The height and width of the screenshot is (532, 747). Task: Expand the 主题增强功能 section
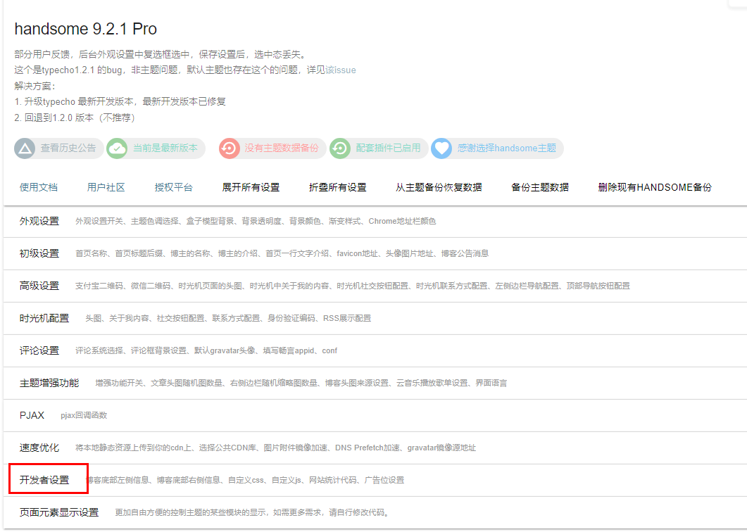tap(375, 384)
